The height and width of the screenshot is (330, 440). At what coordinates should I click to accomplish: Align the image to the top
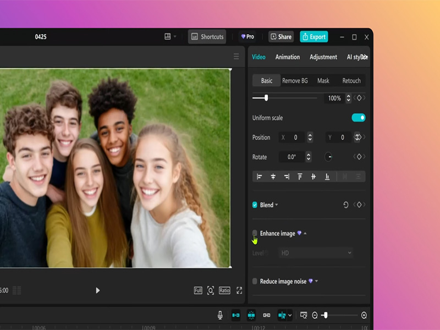pos(299,176)
